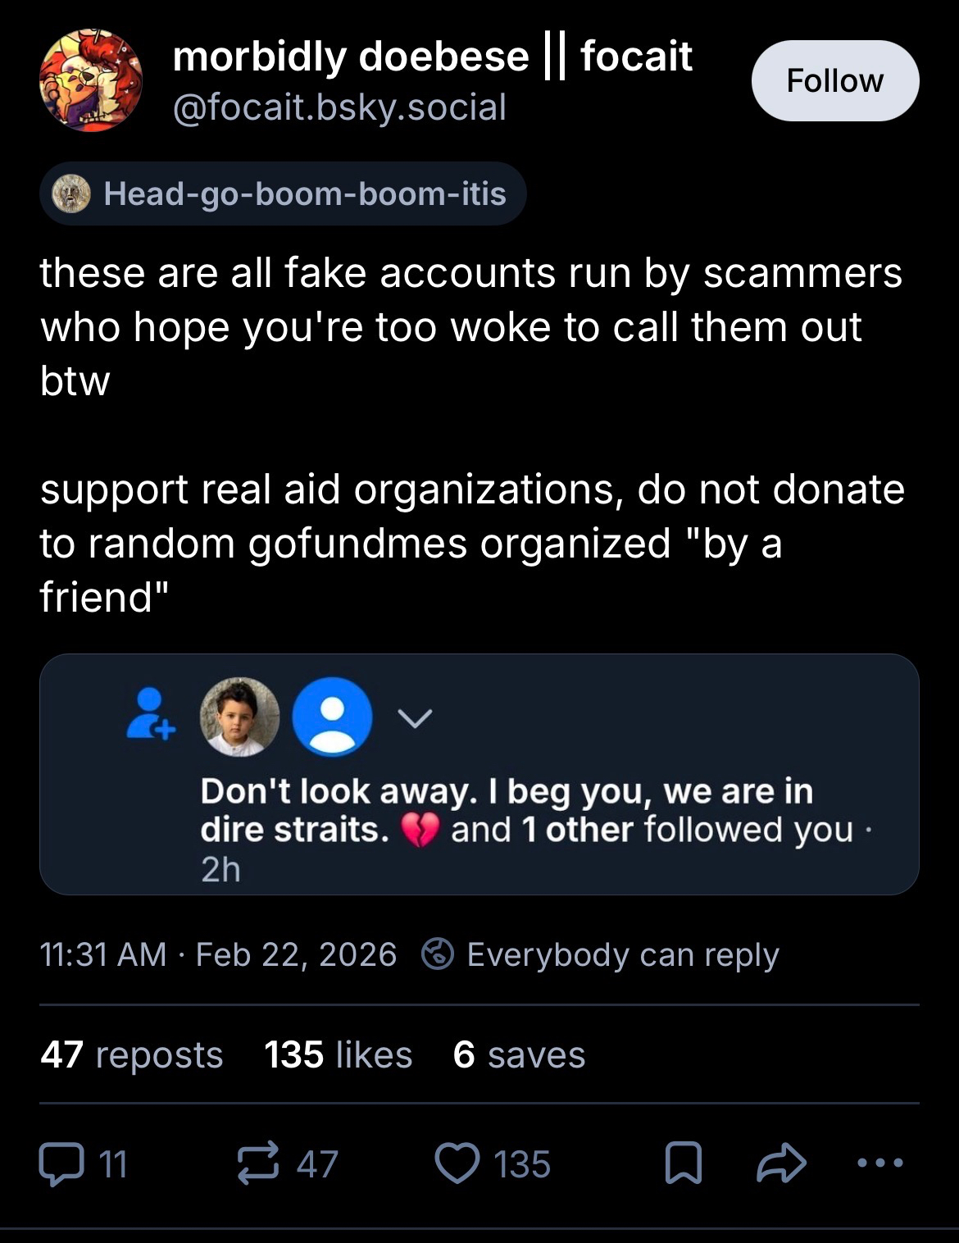Screen dimensions: 959x1243
Task: Open the Head-go-boom-boom-itis label badge
Action: point(283,194)
